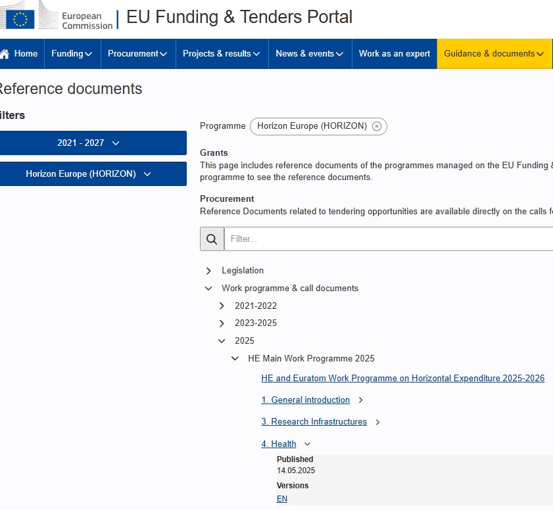The width and height of the screenshot is (553, 510).
Task: Expand the Legislation tree node
Action: click(208, 271)
